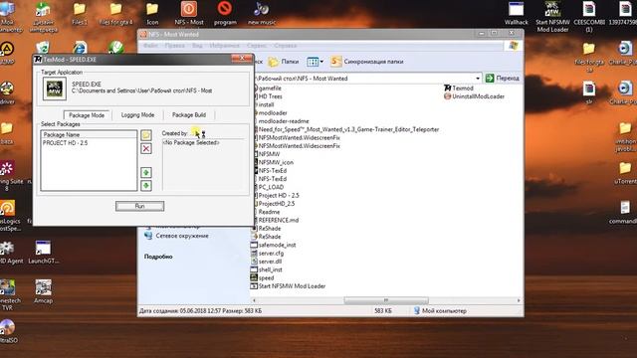Select the Start NFSMW Mod Loader shortcut in file list

pyautogui.click(x=288, y=286)
